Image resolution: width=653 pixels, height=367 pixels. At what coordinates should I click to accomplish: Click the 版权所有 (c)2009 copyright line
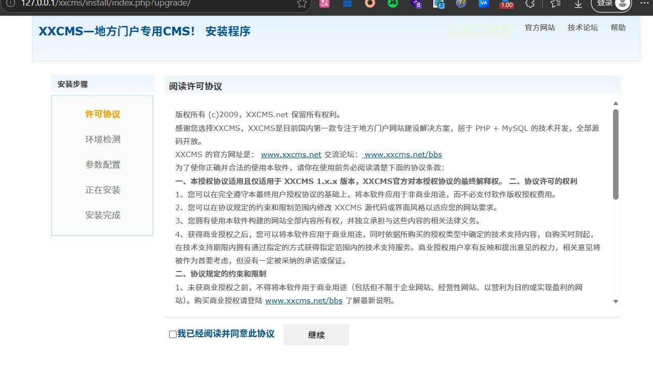pyautogui.click(x=258, y=115)
